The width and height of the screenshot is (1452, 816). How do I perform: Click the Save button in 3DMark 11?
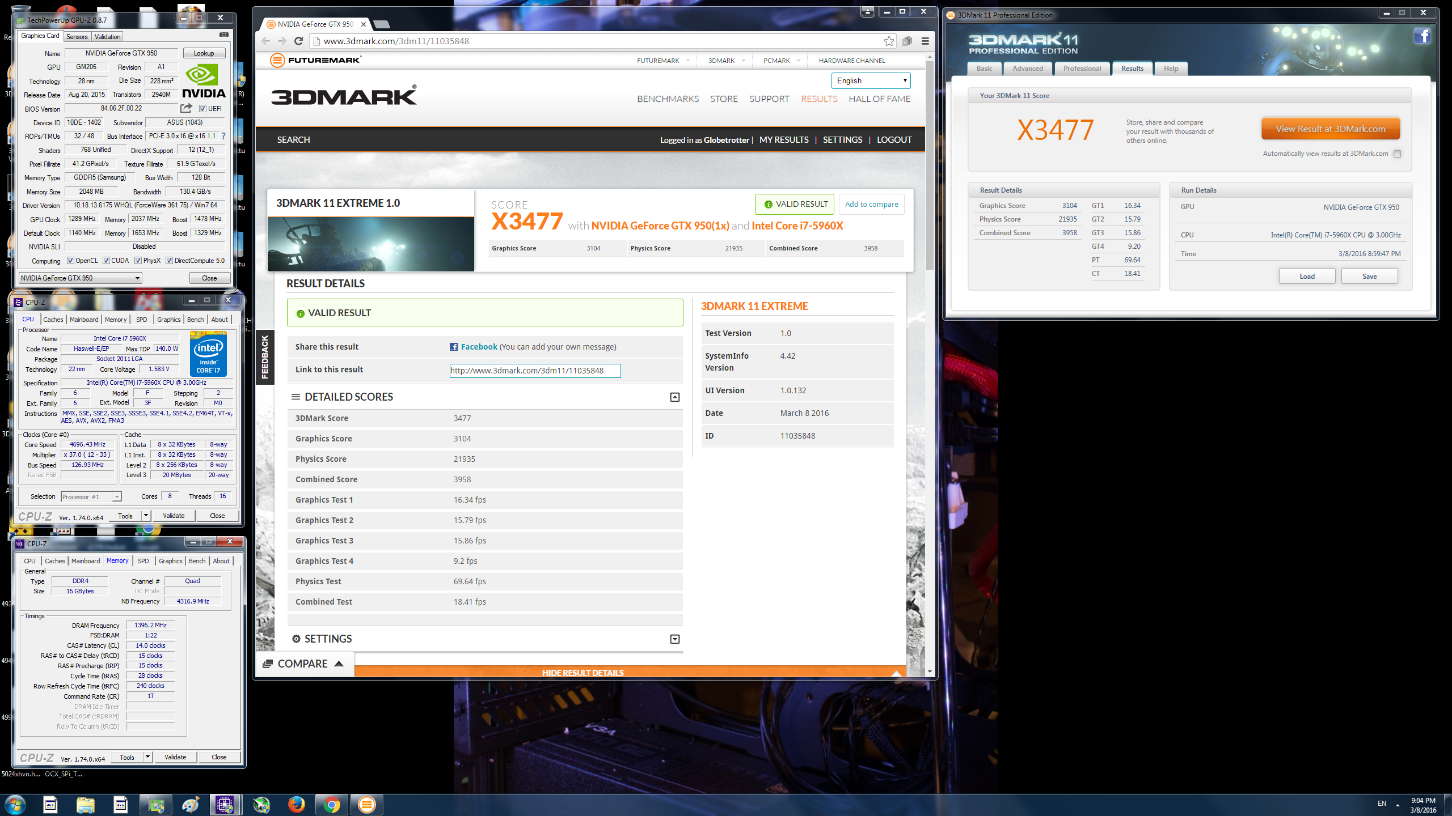1369,277
